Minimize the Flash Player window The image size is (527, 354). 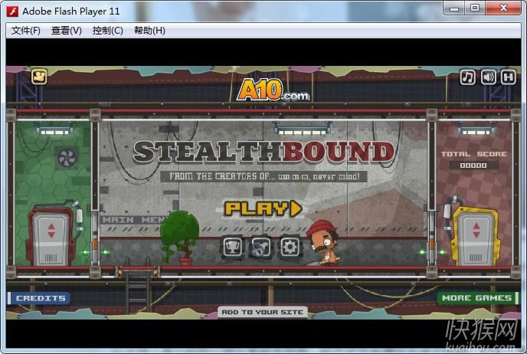click(454, 8)
